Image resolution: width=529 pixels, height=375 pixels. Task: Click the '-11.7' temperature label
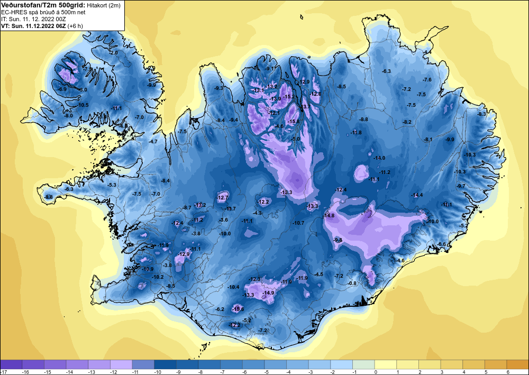pyautogui.click(x=230, y=209)
